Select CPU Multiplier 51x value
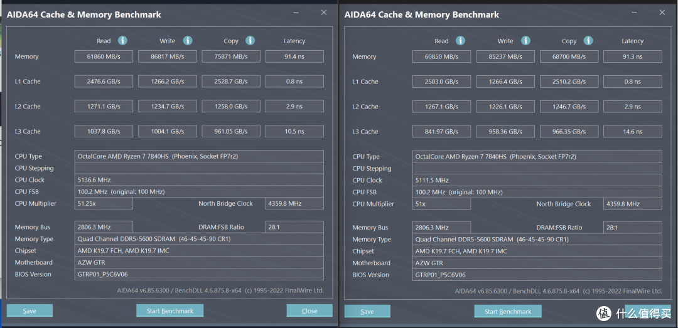 pos(441,204)
